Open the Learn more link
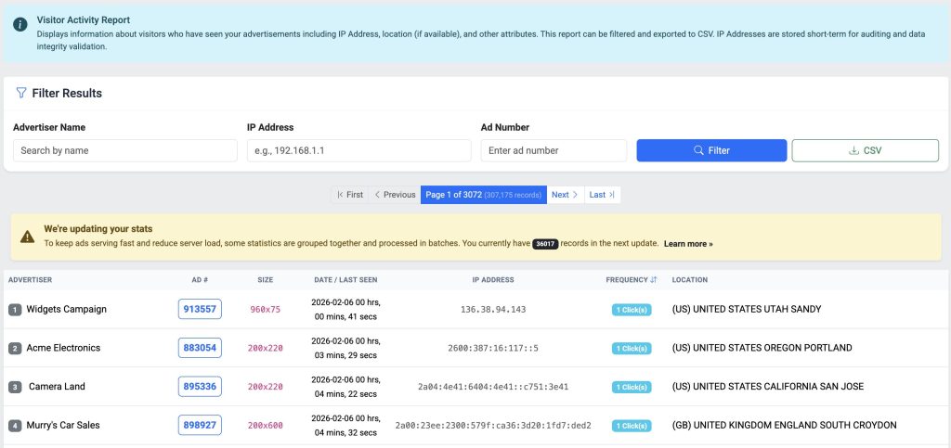This screenshot has width=951, height=448. [x=688, y=244]
